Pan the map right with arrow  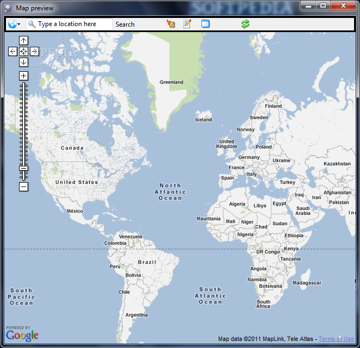pos(34,52)
